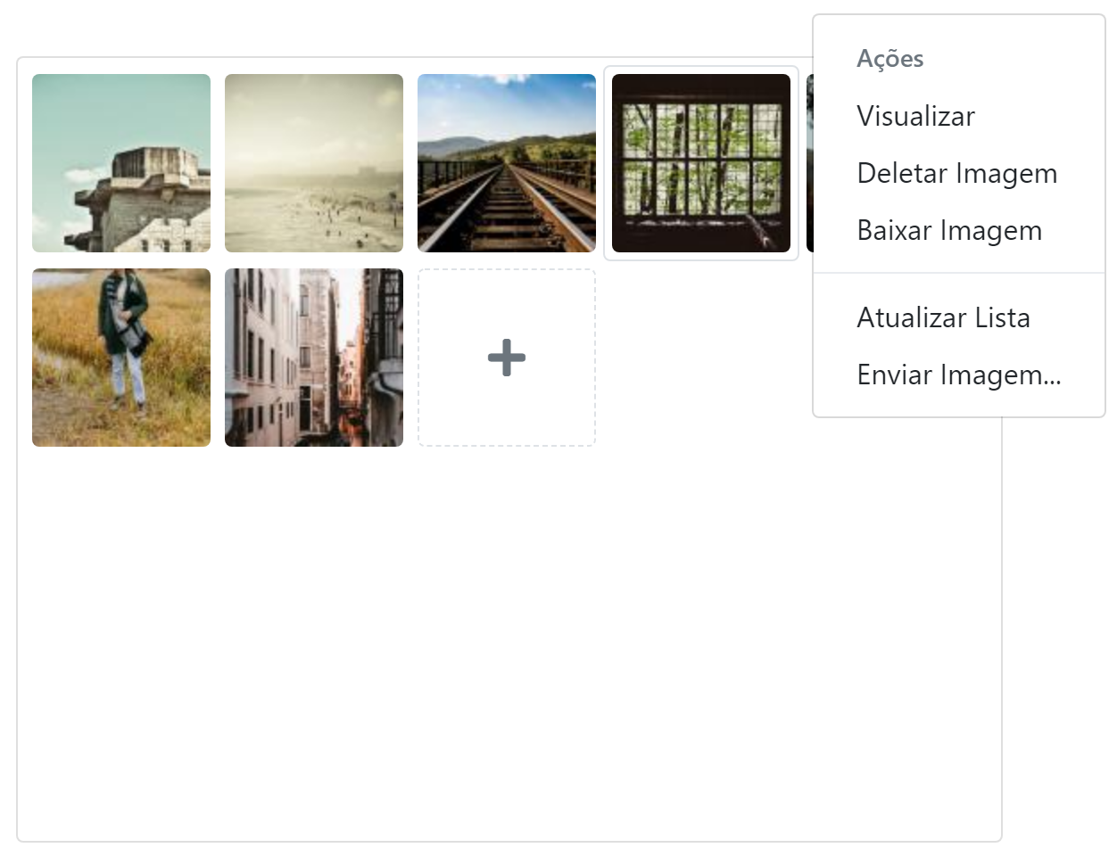Click the plus icon to add image
This screenshot has height=856, width=1117.
click(506, 358)
